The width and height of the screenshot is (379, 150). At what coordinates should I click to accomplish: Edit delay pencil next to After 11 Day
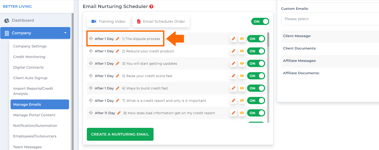click(119, 113)
